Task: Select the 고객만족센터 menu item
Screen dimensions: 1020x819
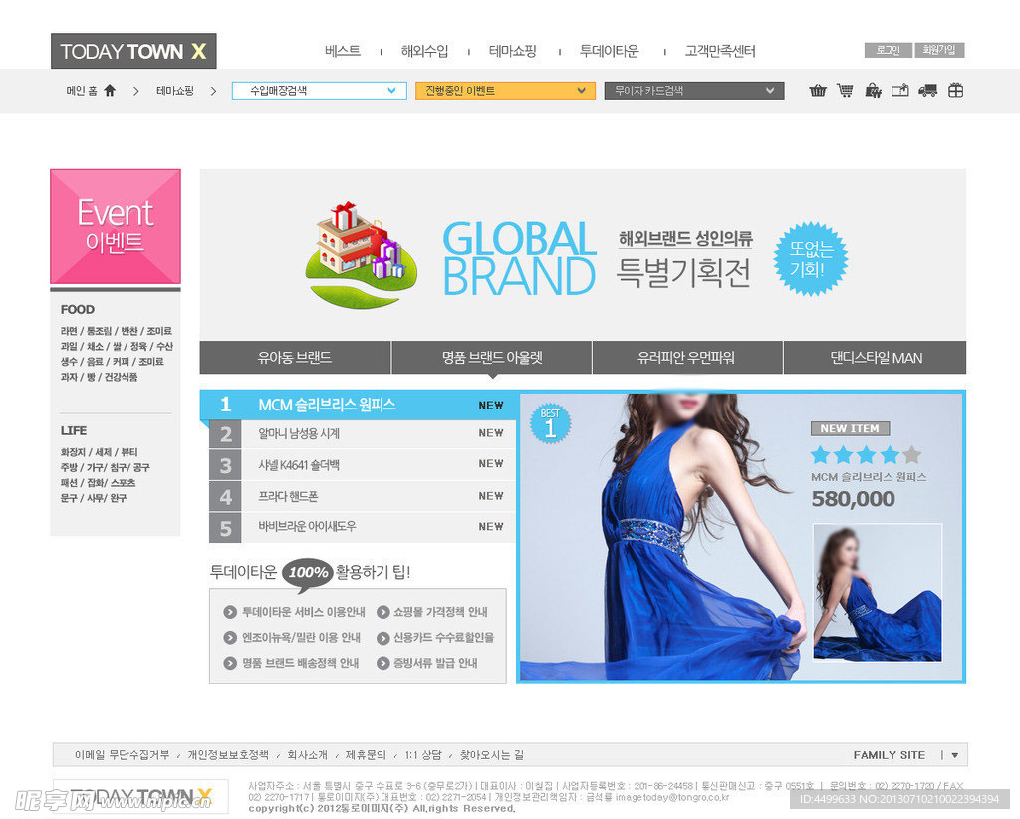Action: click(721, 51)
